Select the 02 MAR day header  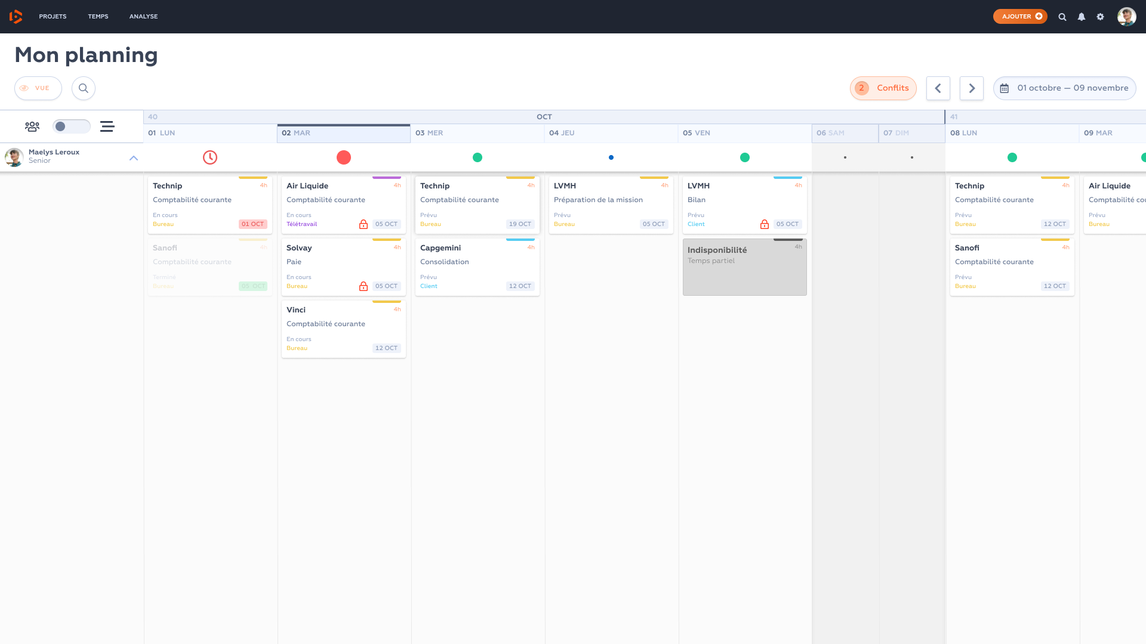coord(344,133)
